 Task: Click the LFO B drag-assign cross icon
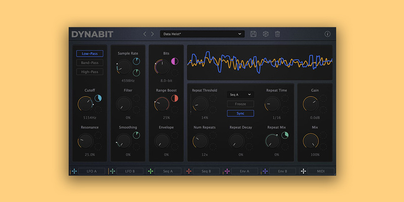tap(112, 171)
